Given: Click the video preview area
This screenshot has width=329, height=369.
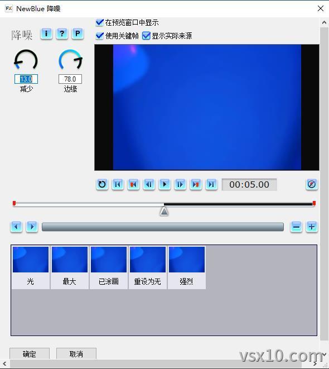Looking at the screenshot, I should (x=207, y=107).
